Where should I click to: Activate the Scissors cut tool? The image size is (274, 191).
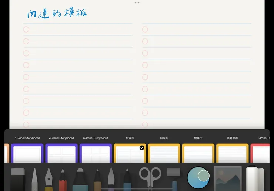point(150,179)
